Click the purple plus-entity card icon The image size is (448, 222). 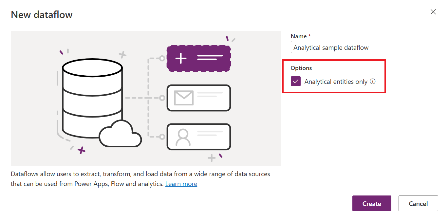[198, 58]
